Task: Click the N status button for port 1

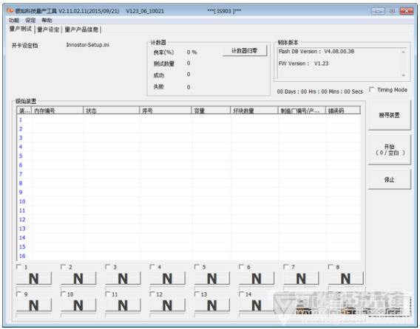Action: pos(34,279)
